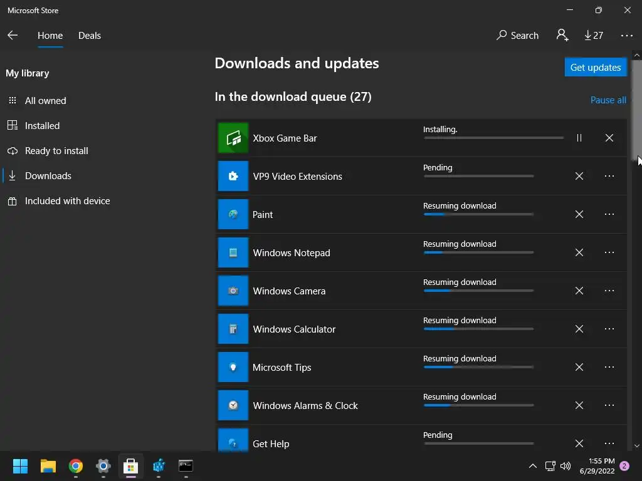The height and width of the screenshot is (481, 642).
Task: Open more options for Windows Notepad
Action: point(609,253)
